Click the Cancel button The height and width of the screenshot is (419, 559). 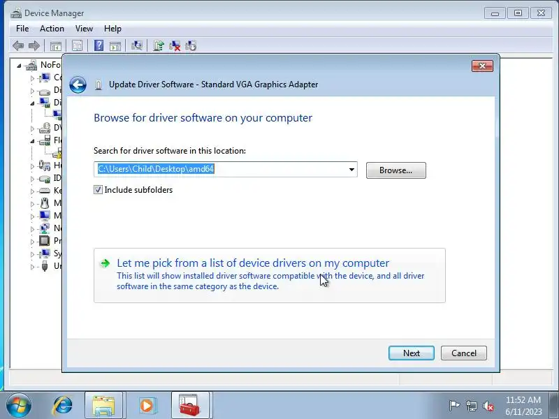coord(464,353)
